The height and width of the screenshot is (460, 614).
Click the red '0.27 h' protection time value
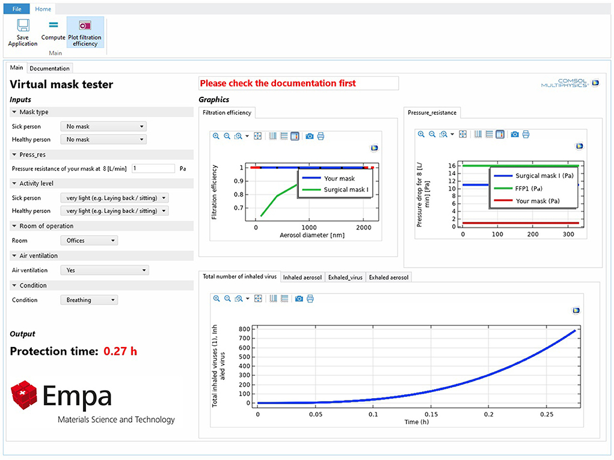click(x=120, y=351)
